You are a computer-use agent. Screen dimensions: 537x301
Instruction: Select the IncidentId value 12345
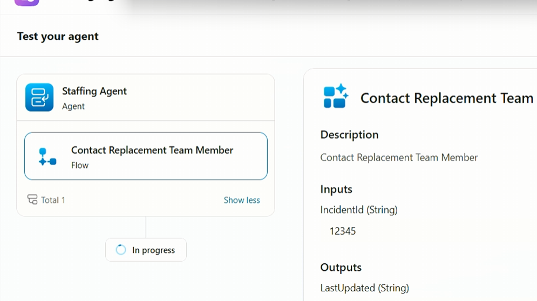pos(343,231)
